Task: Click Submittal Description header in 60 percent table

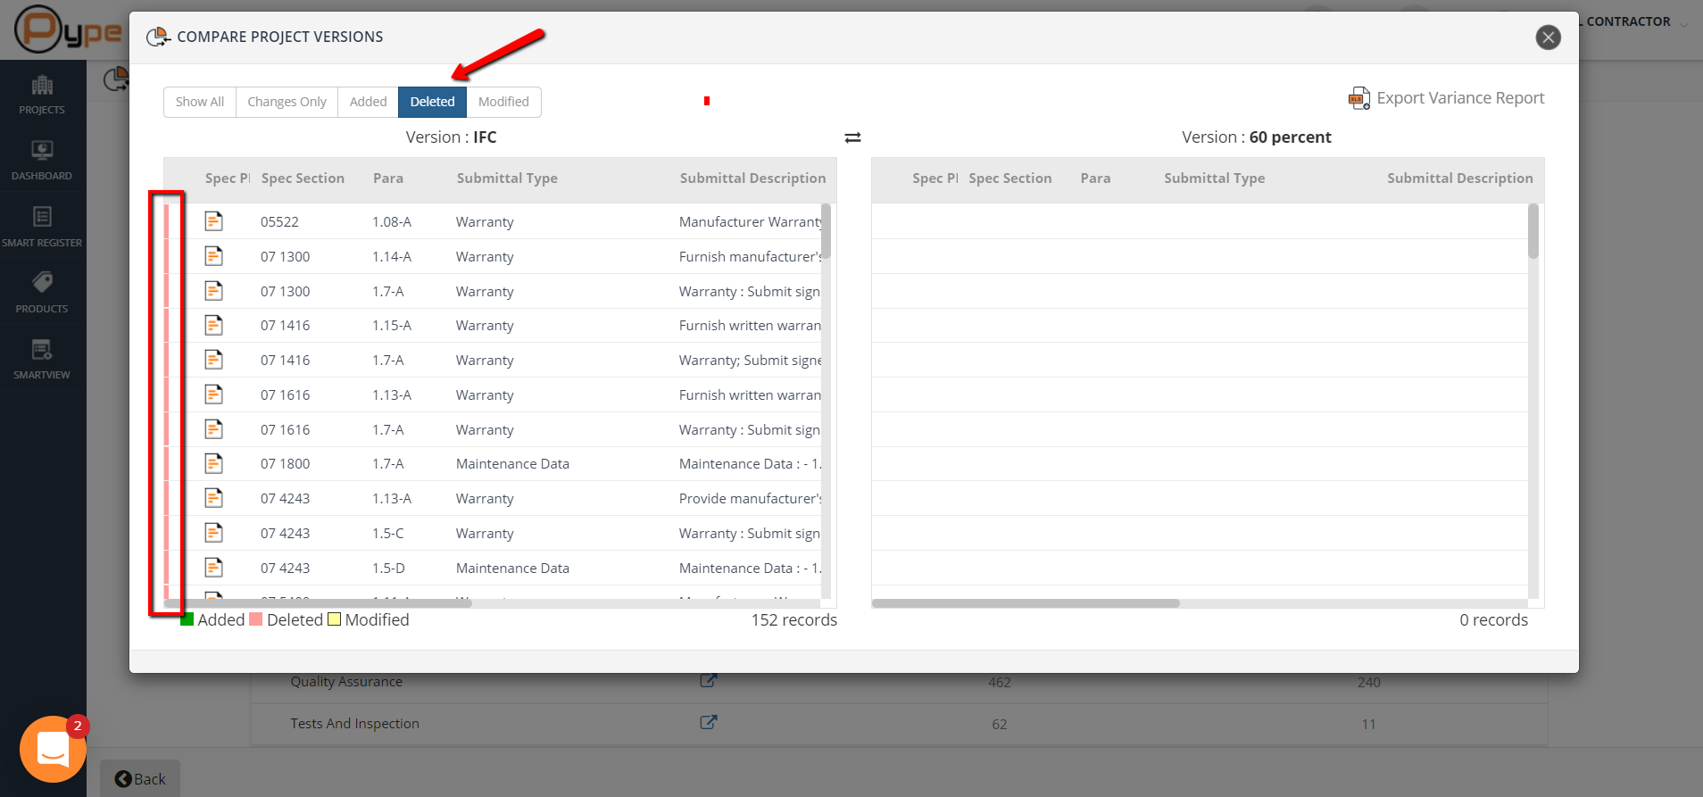Action: click(x=1460, y=178)
